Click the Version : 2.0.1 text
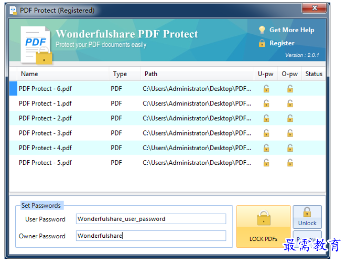Viewport: 345px width, 261px height. [302, 55]
